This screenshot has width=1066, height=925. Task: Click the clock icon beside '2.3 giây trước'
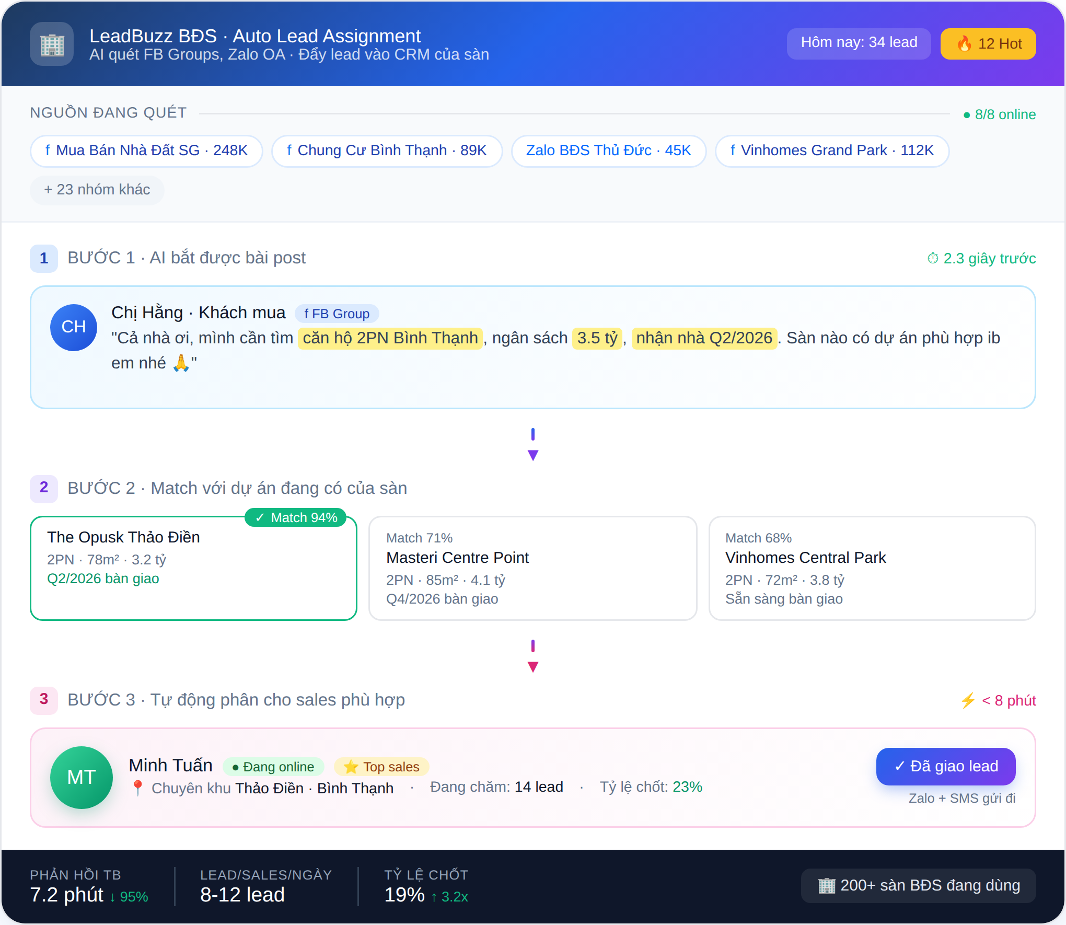pyautogui.click(x=933, y=258)
